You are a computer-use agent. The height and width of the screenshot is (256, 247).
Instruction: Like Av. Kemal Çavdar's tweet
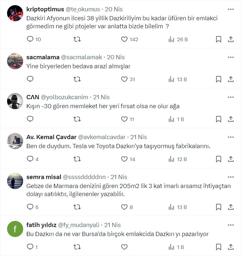tap(124, 159)
